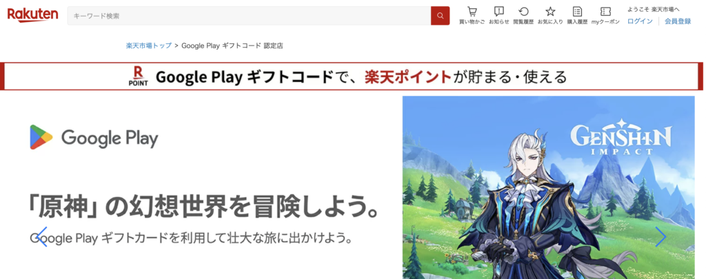Click the ログイン link

640,21
